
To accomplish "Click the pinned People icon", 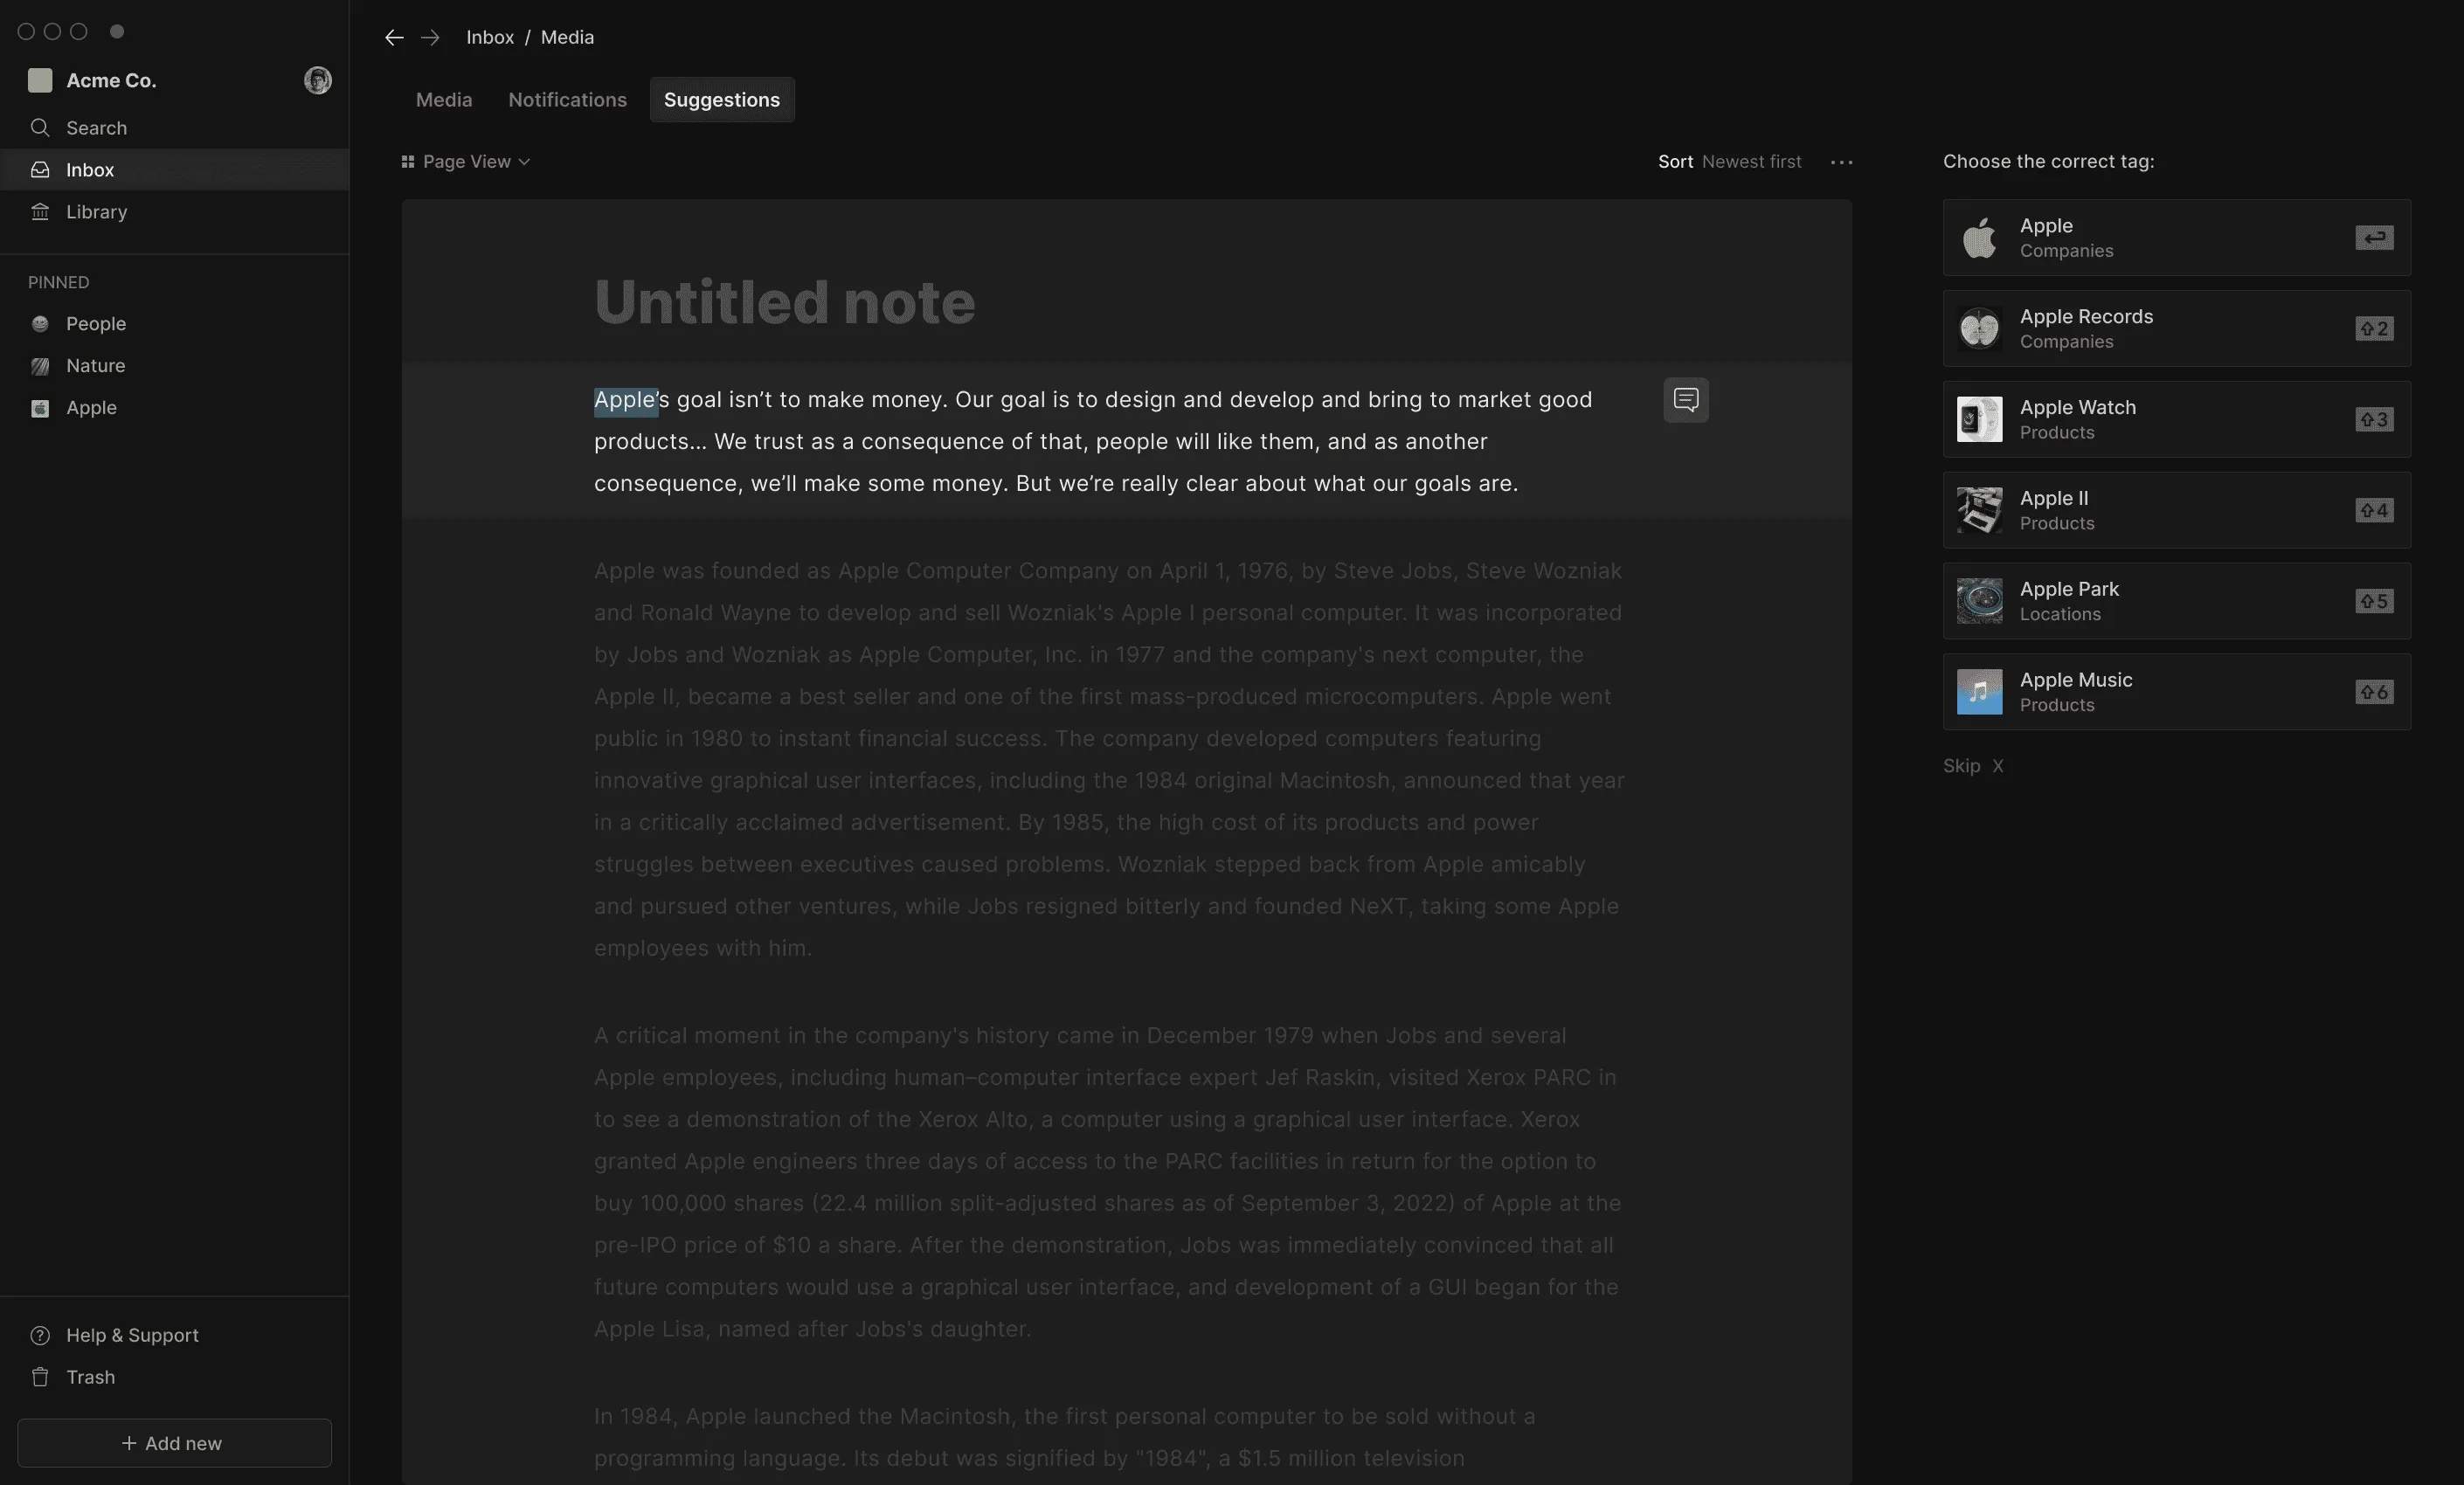I will point(40,324).
